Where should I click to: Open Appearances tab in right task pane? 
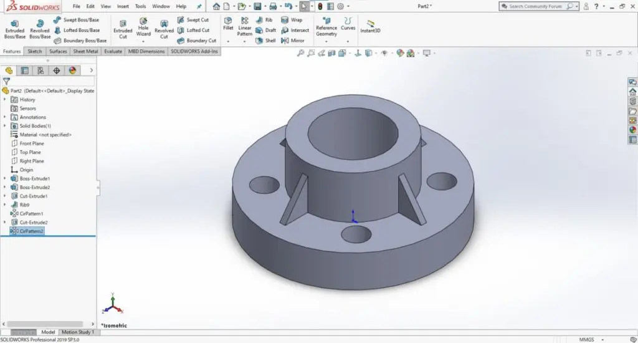point(632,130)
